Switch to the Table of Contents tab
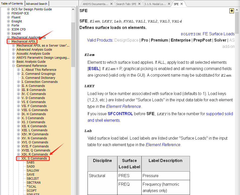 pyautogui.click(x=12, y=4)
